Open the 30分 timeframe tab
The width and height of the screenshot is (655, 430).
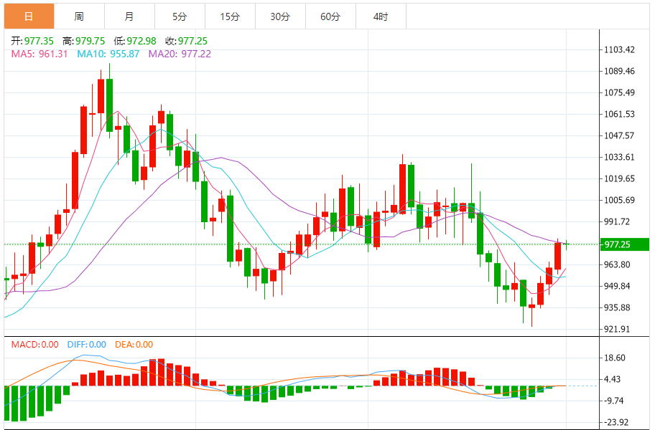click(x=280, y=16)
